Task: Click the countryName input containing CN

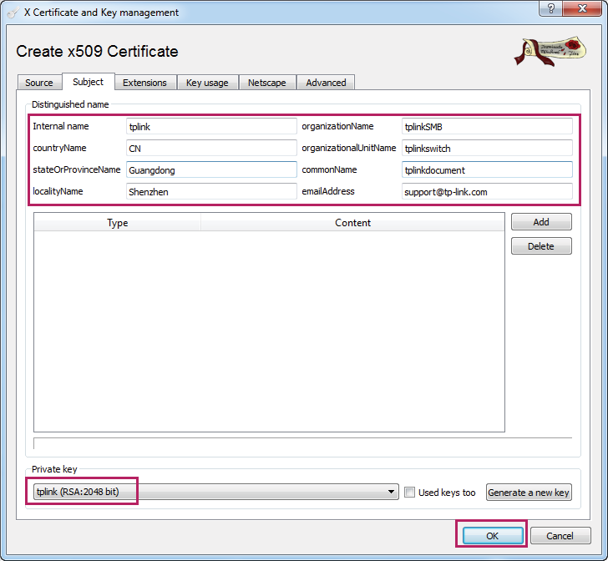Action: (x=212, y=148)
